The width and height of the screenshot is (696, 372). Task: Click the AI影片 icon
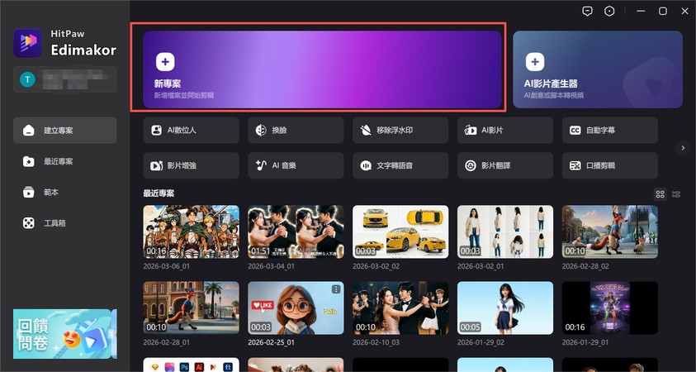[x=471, y=131]
